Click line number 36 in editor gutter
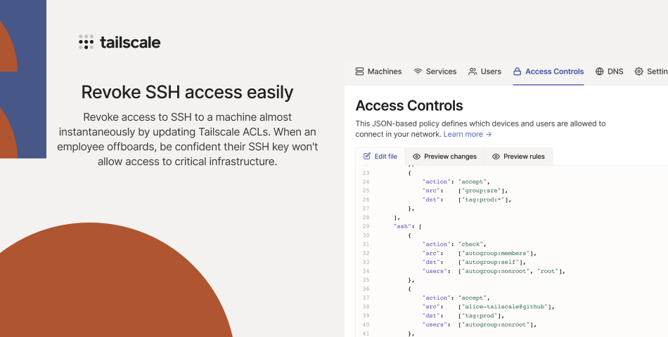668x337 pixels. (366, 289)
